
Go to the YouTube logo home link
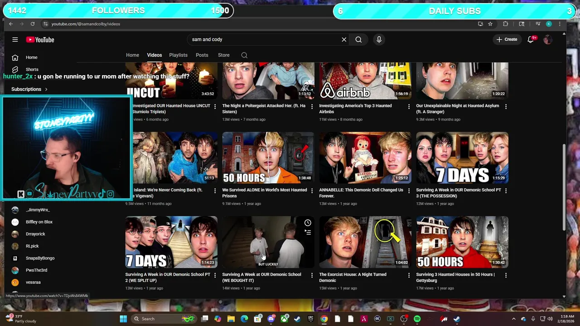pyautogui.click(x=40, y=39)
